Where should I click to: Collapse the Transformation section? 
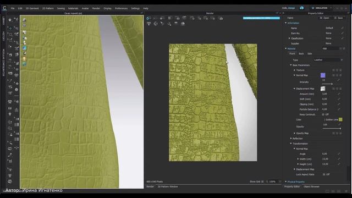[x=291, y=144]
